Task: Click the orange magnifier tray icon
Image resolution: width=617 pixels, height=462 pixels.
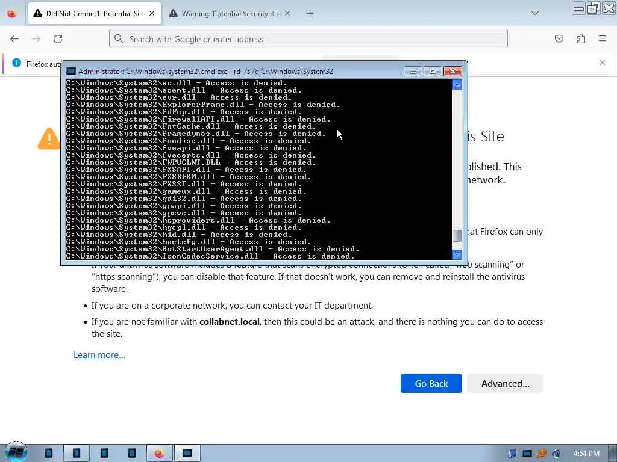Action: (542, 454)
